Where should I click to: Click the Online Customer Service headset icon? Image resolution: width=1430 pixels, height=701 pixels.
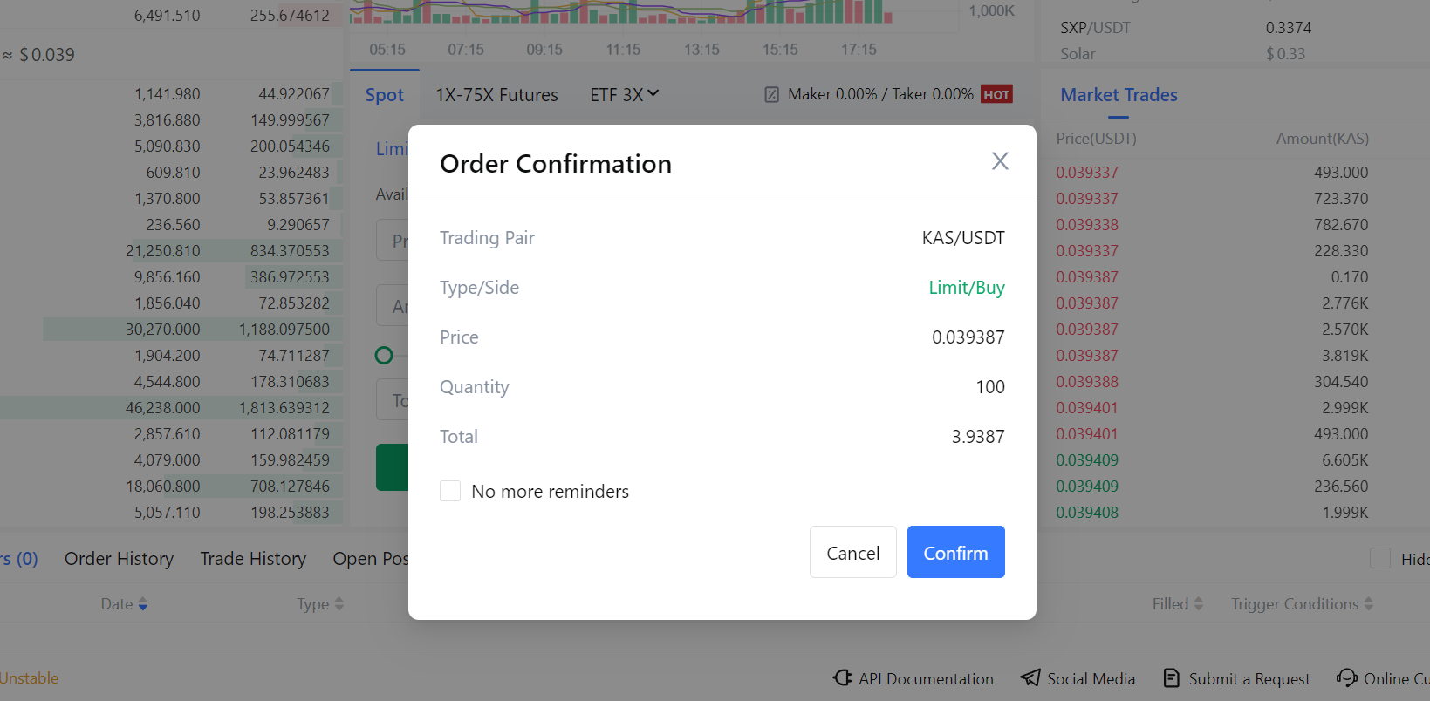1347,677
